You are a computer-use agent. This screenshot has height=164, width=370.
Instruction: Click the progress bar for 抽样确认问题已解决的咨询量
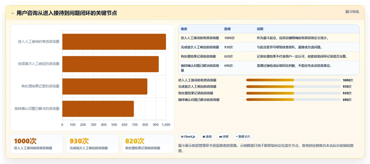click(x=293, y=100)
